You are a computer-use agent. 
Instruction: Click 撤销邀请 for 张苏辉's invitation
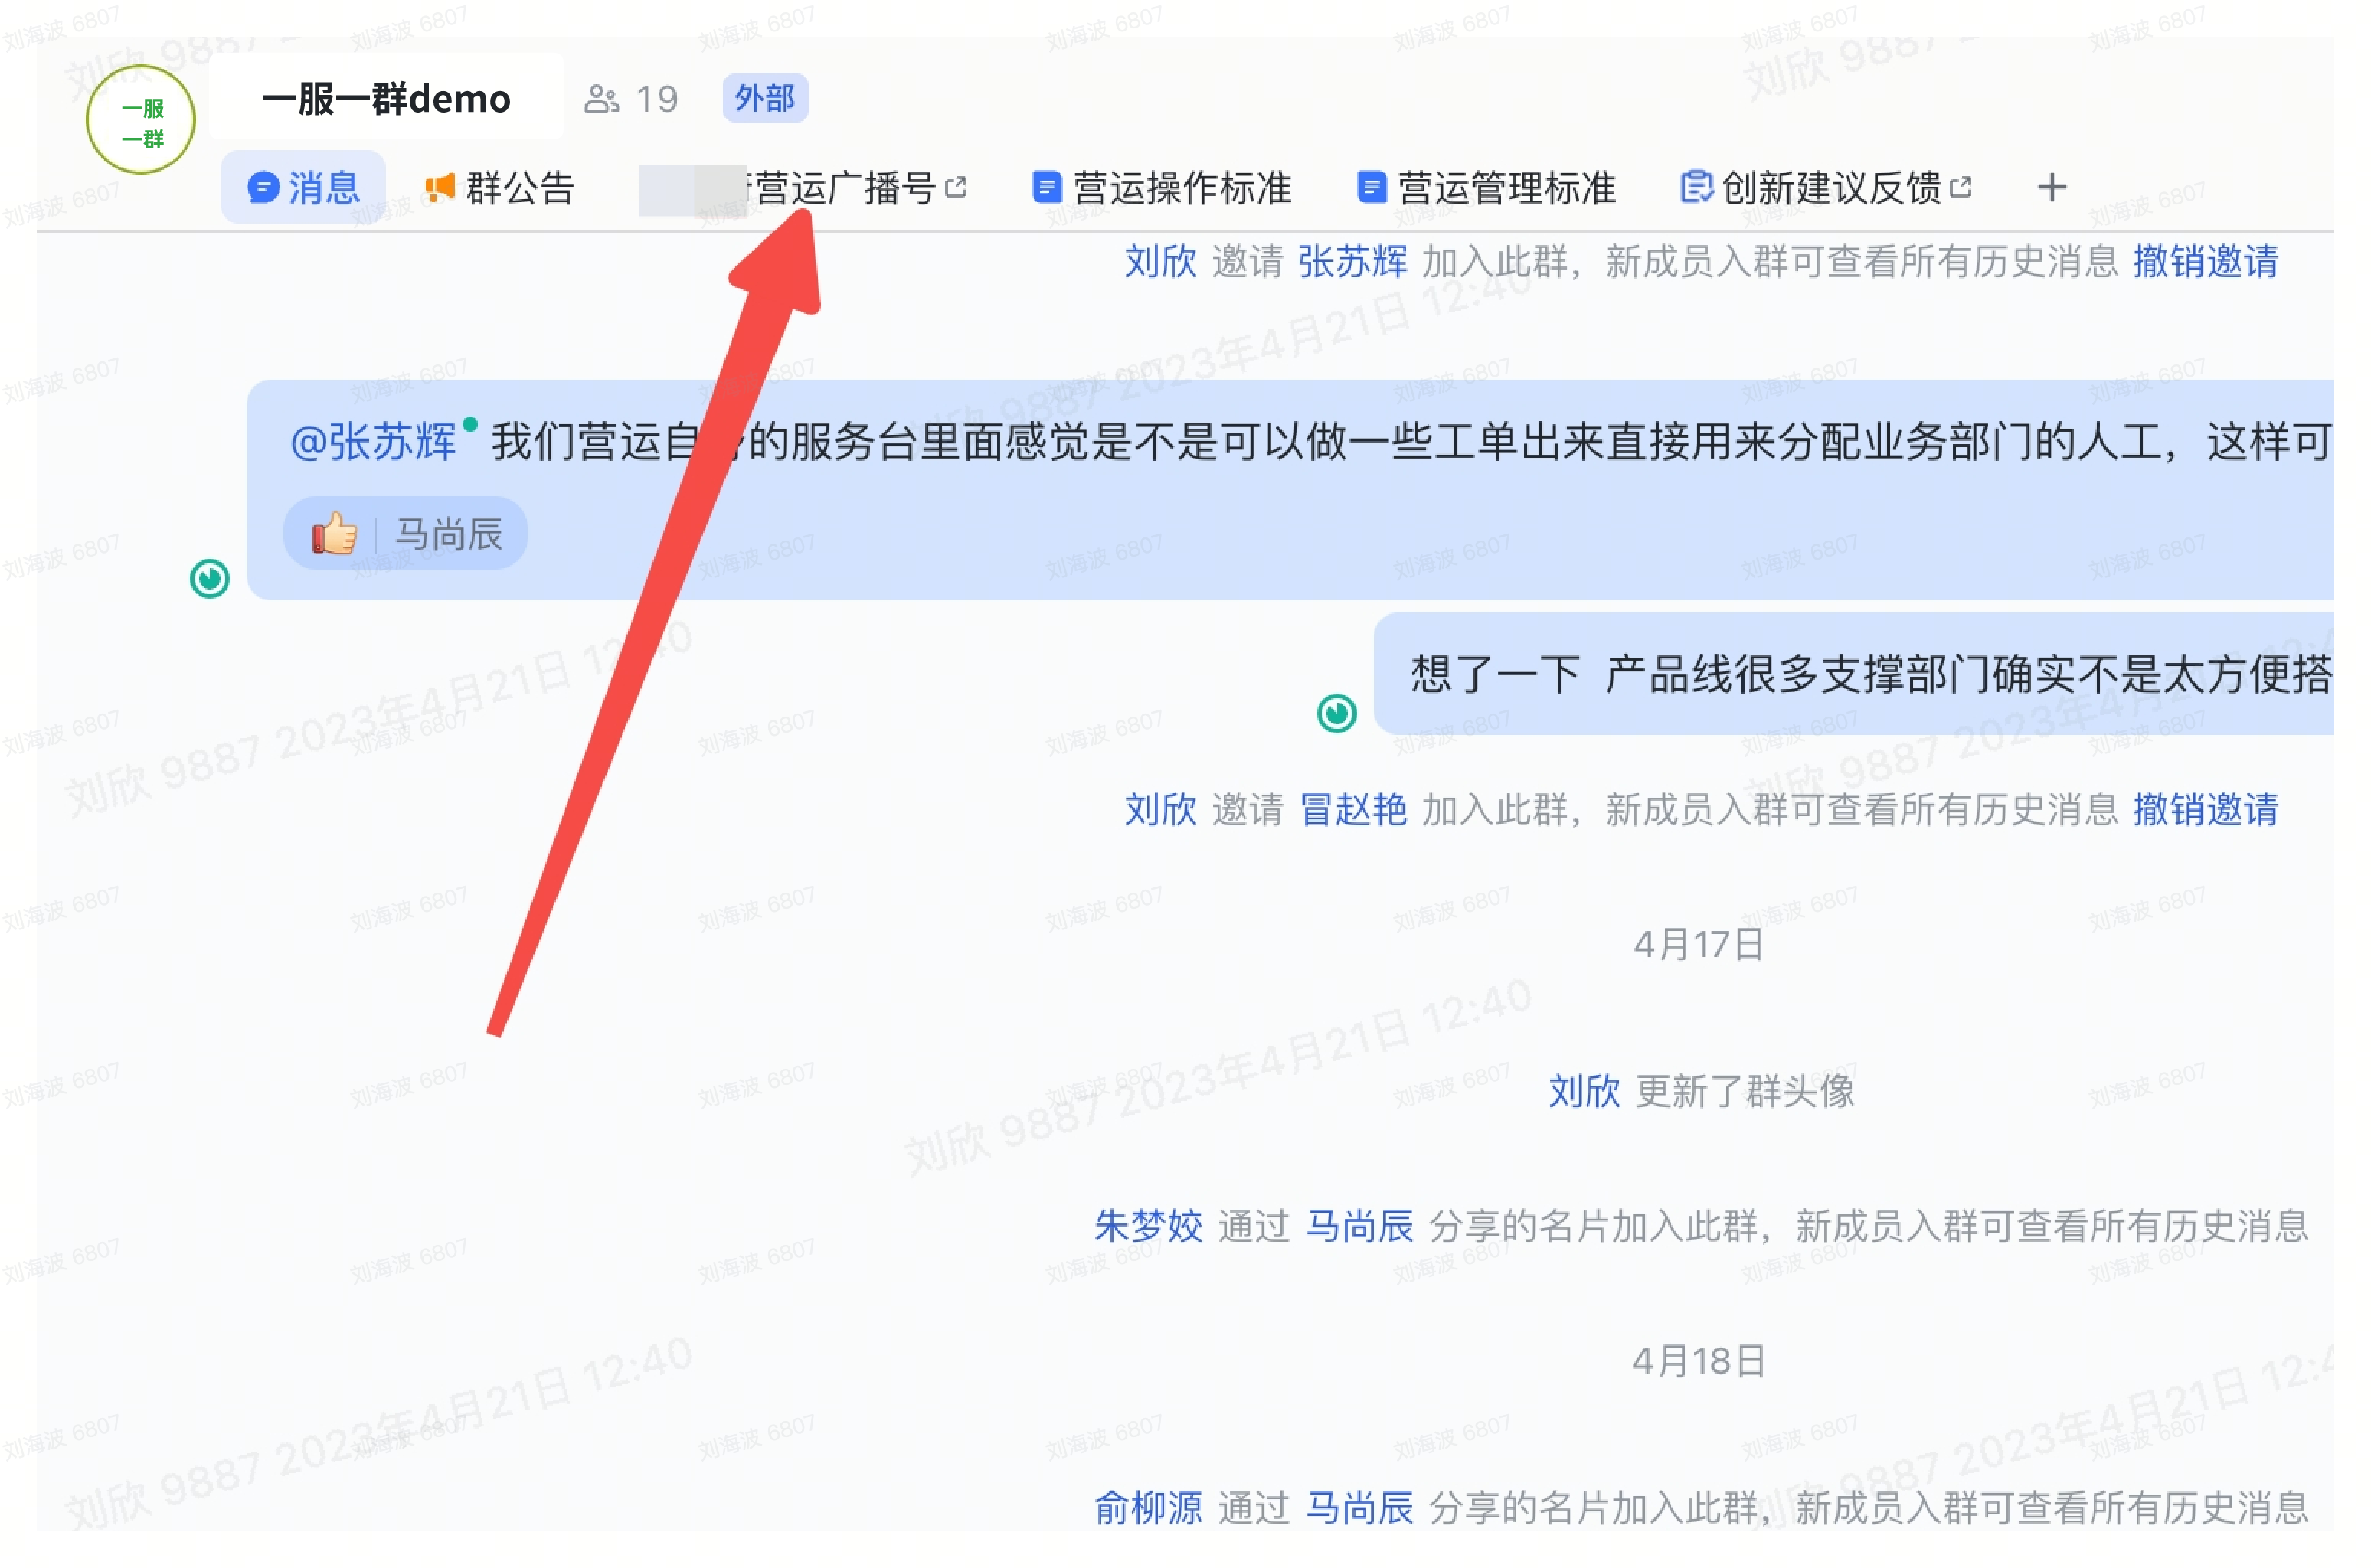2206,262
